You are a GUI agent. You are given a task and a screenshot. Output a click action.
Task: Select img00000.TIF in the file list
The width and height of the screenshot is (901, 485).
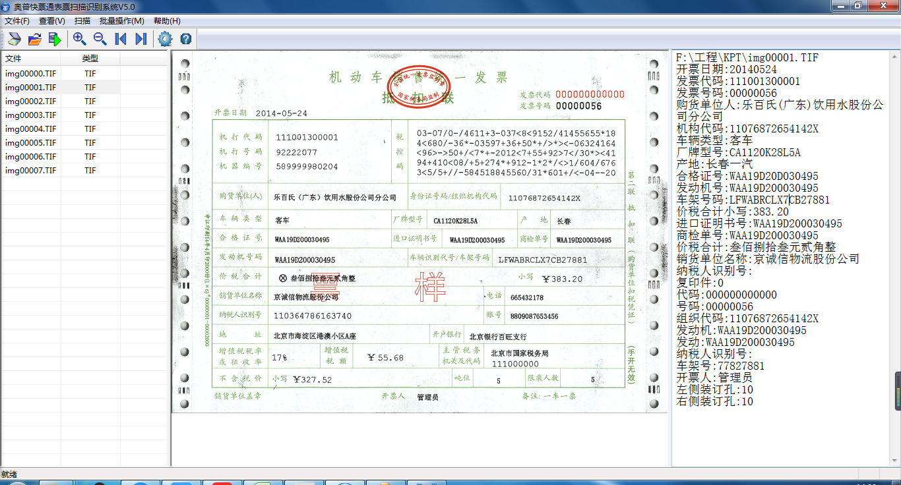31,73
